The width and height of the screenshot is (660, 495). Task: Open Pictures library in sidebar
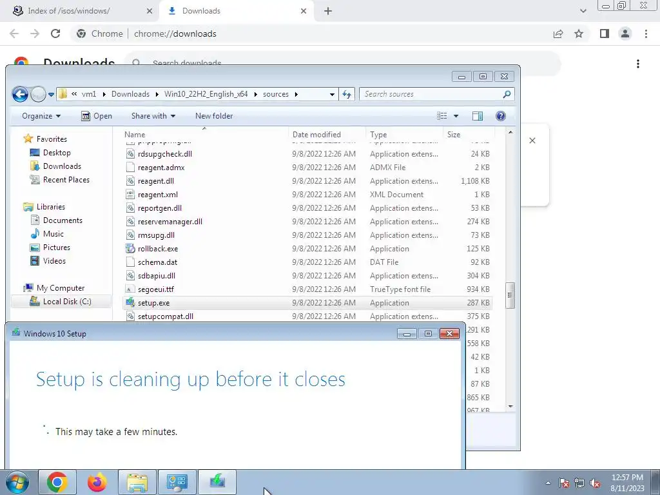(50, 247)
